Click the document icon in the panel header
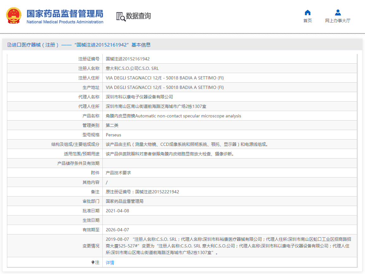 [9, 45]
